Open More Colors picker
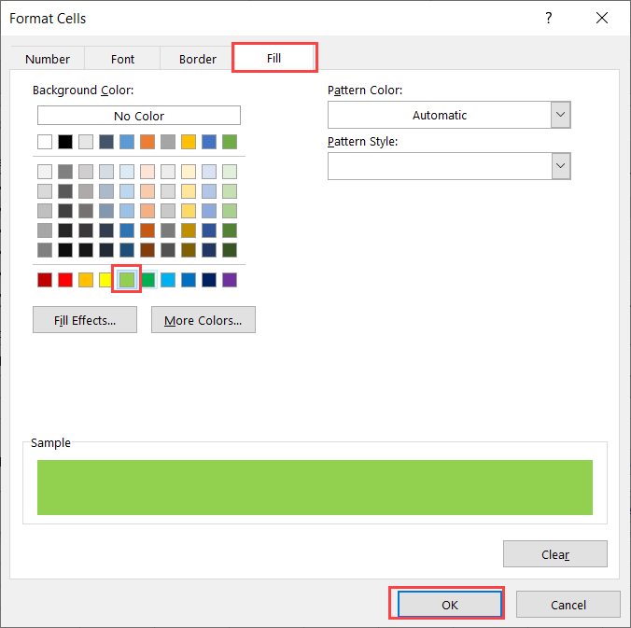Image resolution: width=631 pixels, height=628 pixels. [203, 320]
